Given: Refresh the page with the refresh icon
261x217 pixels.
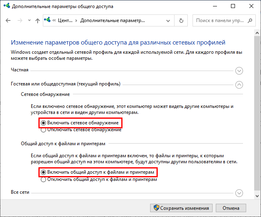Looking at the screenshot, I should click(181, 20).
